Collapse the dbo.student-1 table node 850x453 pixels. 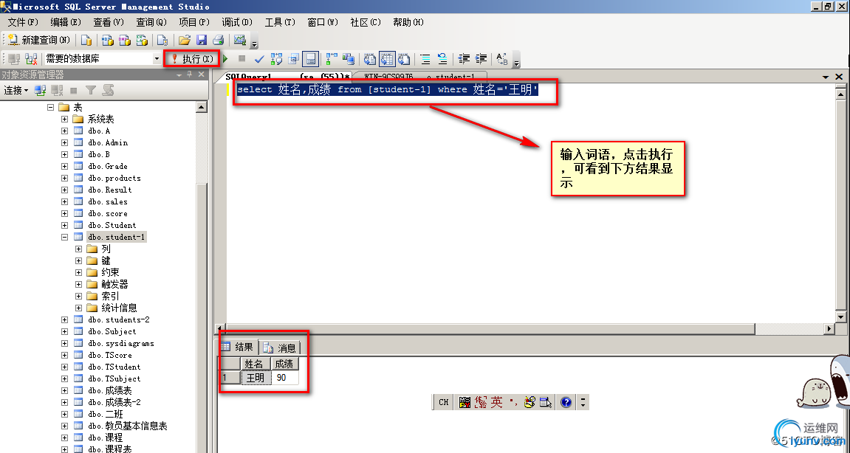[64, 238]
